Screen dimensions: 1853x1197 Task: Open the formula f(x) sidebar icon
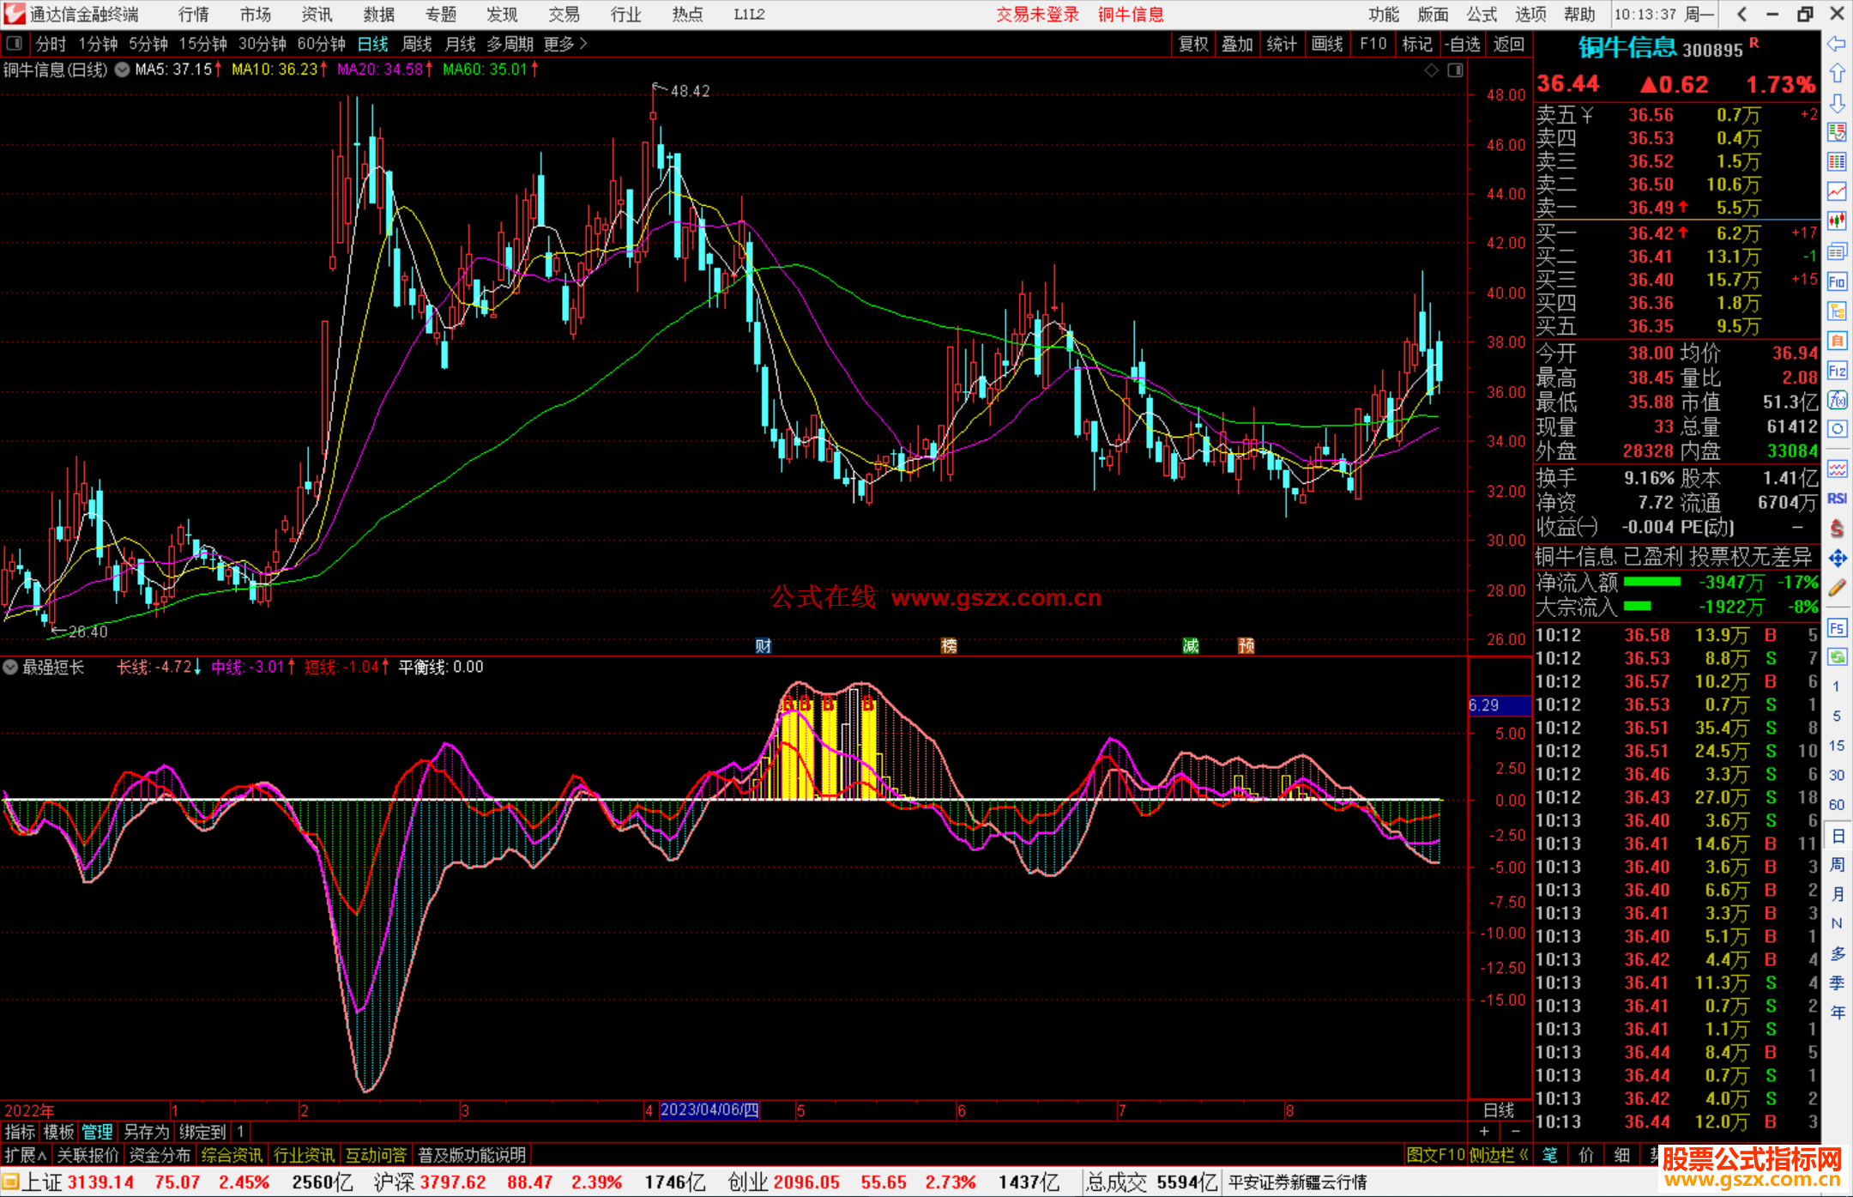1837,400
